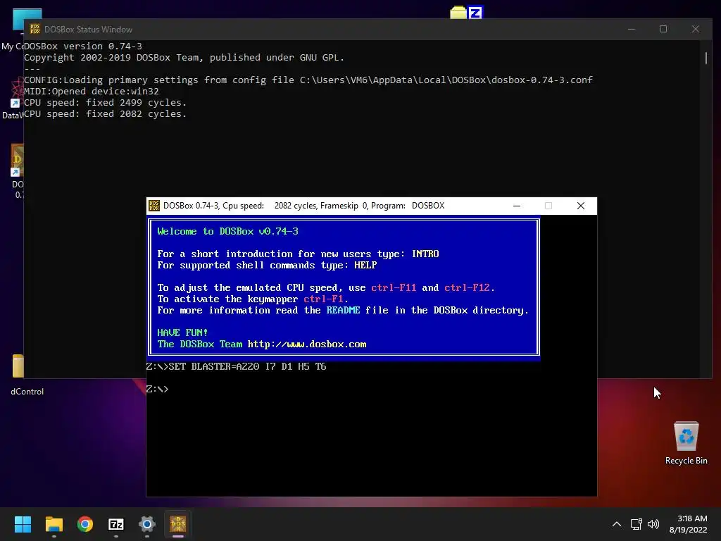Click the 'DOSBox version 0.74-3' line

coord(83,46)
